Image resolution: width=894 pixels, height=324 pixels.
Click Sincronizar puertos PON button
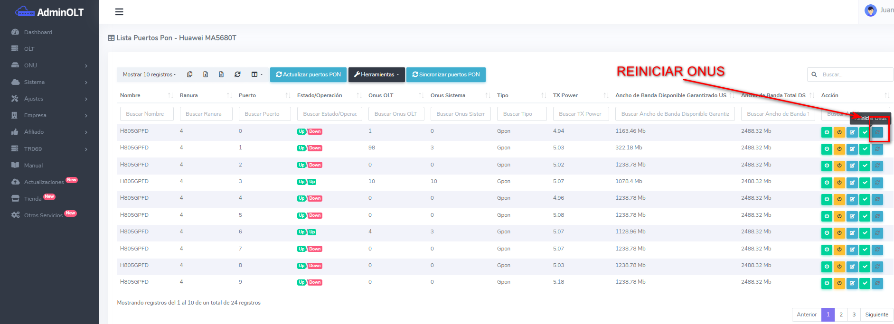coord(446,74)
